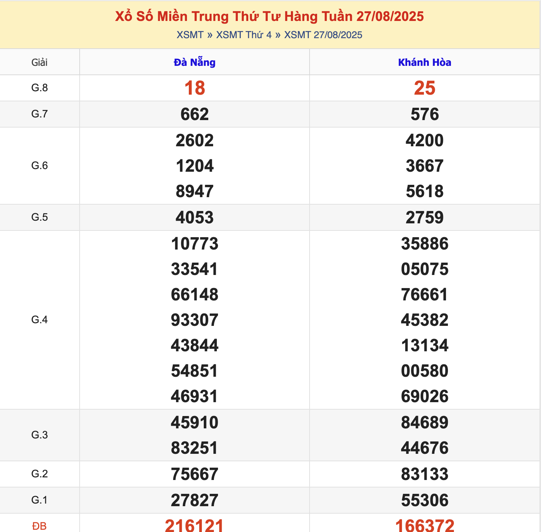541x532 pixels.
Task: Click G.6 number 4200
Action: coord(425,141)
